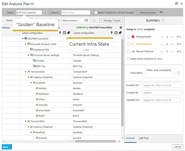Viewport: 185px width, 151px height.
Task: Check 'Apply above selection to rows'
Action: (128, 59)
